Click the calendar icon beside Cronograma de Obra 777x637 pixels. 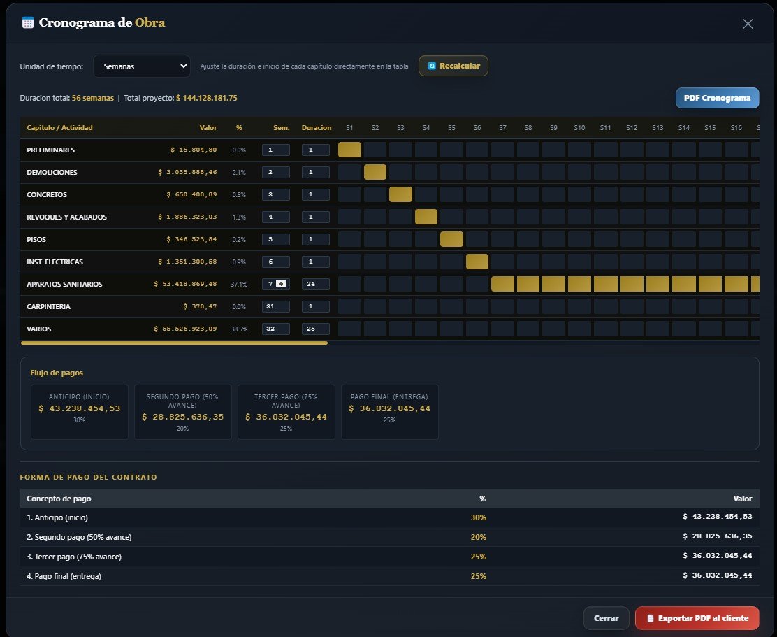pyautogui.click(x=28, y=23)
